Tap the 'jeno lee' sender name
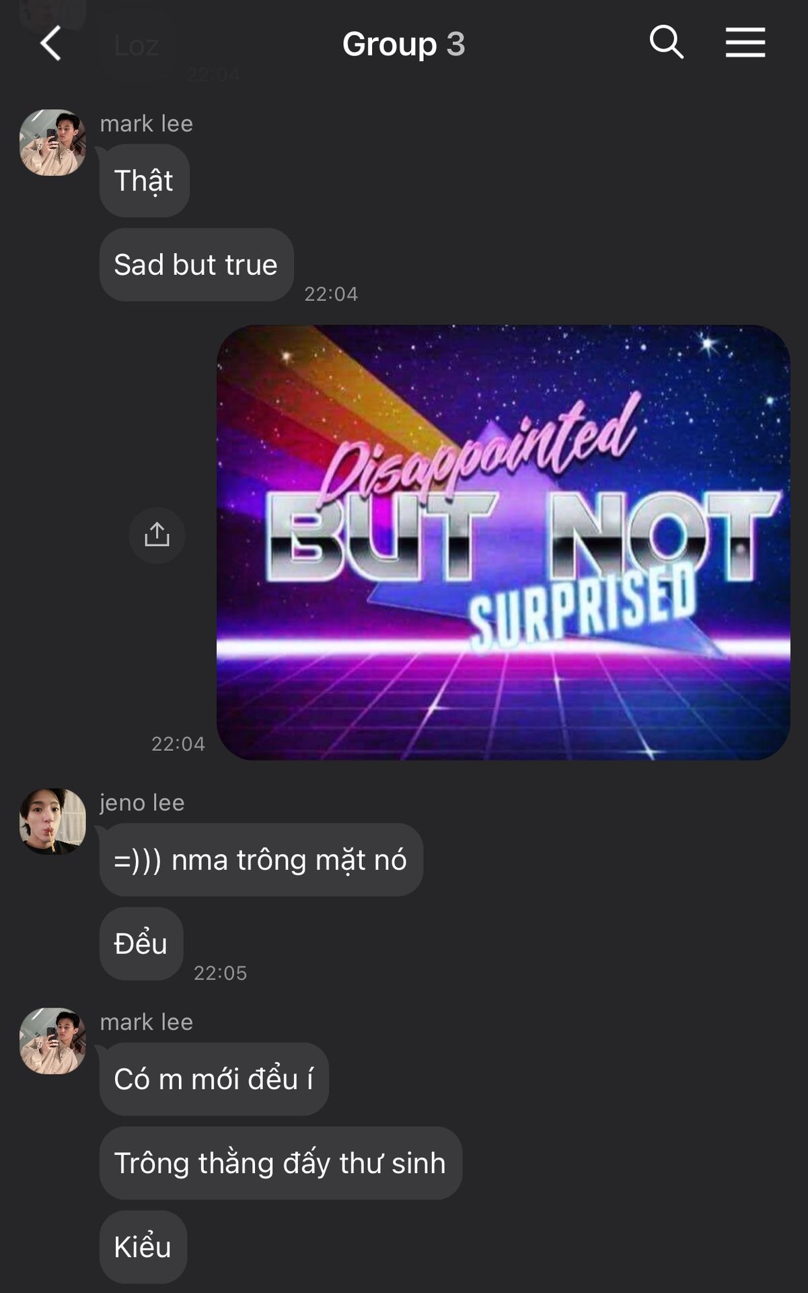The height and width of the screenshot is (1293, 808). 142,802
